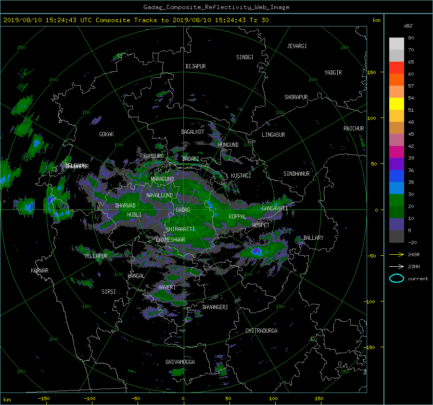Click the SHIVAMOGGA city label
This screenshot has height=405, width=433.
pyautogui.click(x=180, y=362)
